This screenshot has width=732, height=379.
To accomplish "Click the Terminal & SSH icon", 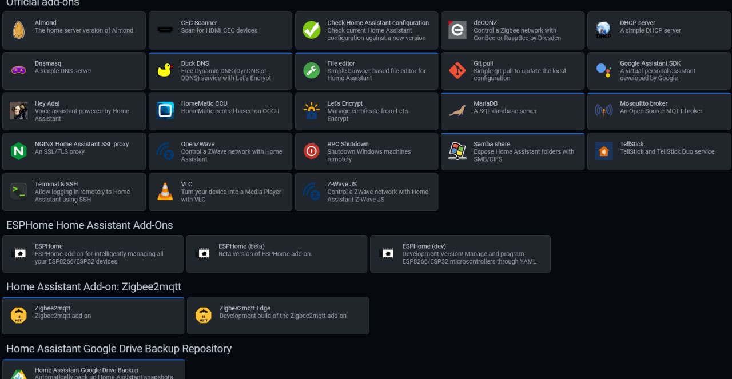I will tap(19, 192).
